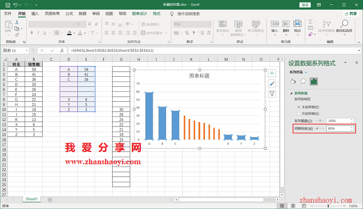This screenshot has width=363, height=209.
Task: Click the Percent Style icon
Action: pos(187,33)
